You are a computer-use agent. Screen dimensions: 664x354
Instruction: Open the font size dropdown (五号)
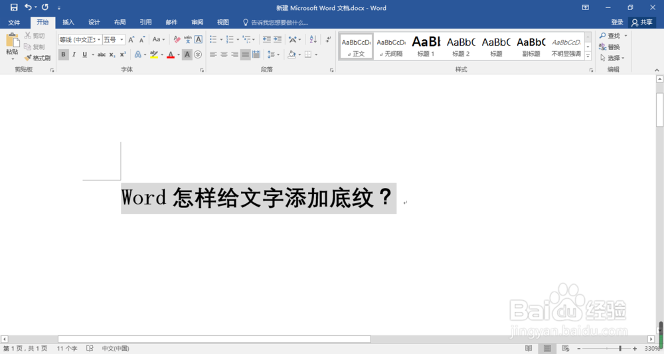click(122, 39)
